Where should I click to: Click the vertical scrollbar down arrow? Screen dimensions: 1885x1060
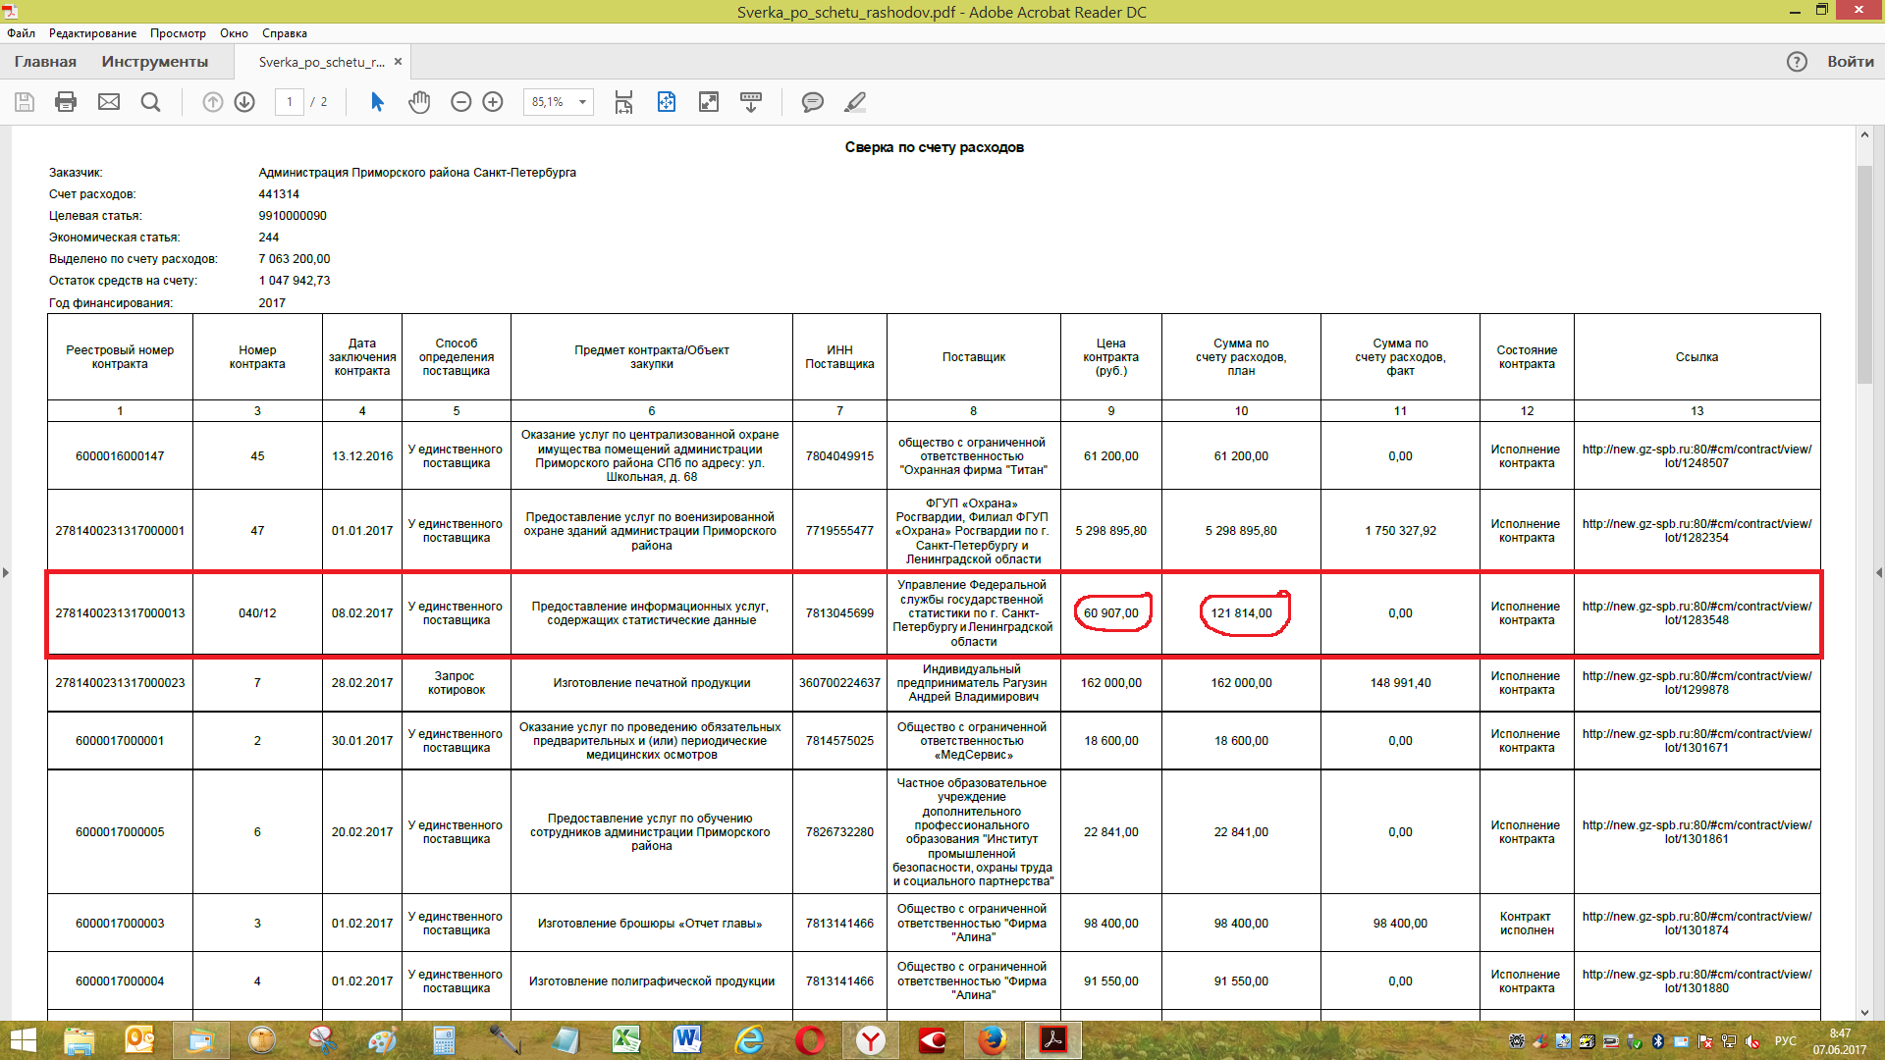pos(1864,1012)
